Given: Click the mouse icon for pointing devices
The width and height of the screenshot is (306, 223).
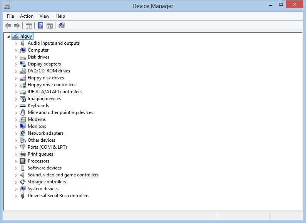Looking at the screenshot, I should coord(23,112).
